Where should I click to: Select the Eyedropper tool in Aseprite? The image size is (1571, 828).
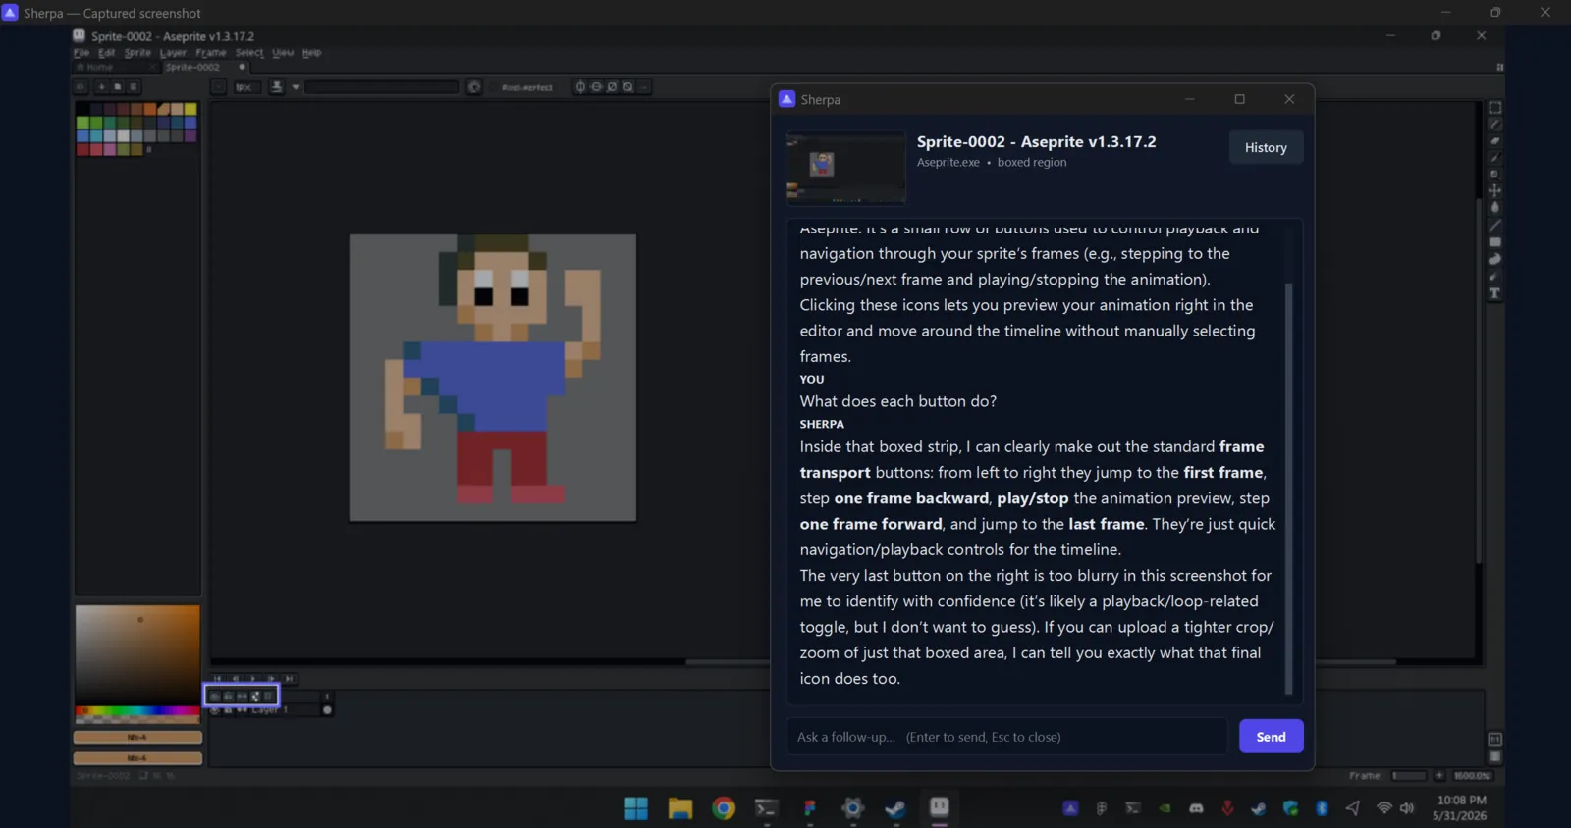point(1494,158)
